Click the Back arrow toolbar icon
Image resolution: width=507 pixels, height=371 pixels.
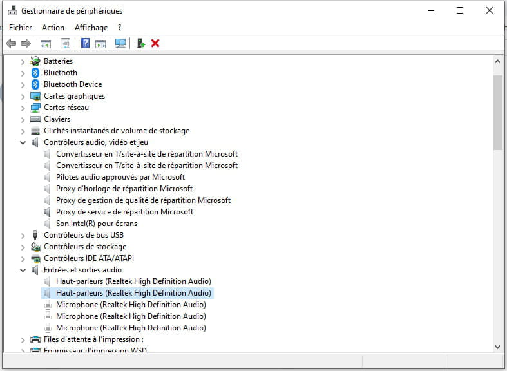11,43
